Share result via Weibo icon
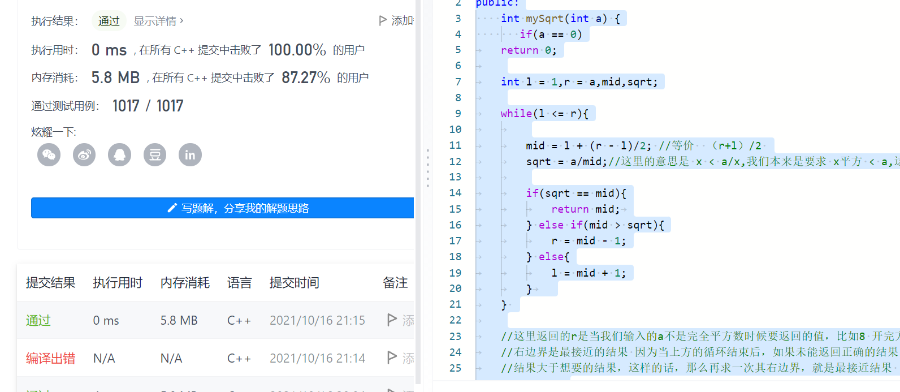Image resolution: width=900 pixels, height=392 pixels. click(x=84, y=155)
